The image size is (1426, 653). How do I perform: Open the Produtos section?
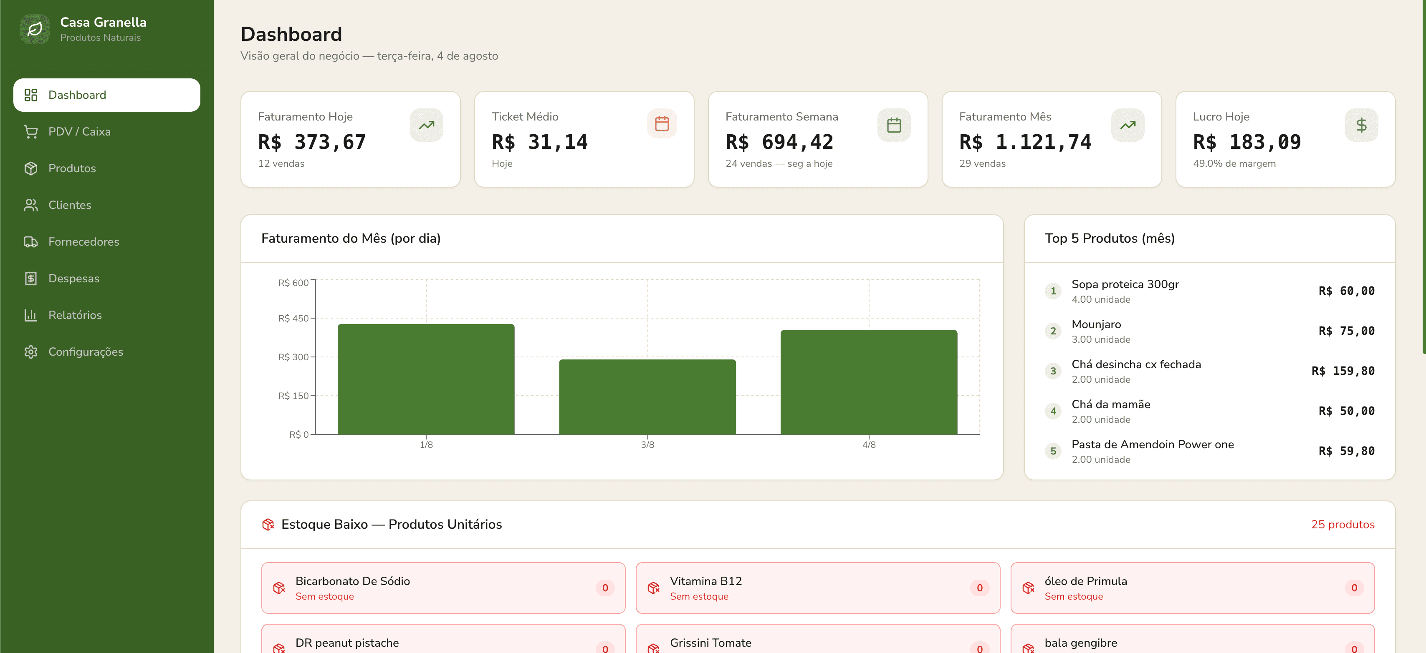(x=107, y=168)
